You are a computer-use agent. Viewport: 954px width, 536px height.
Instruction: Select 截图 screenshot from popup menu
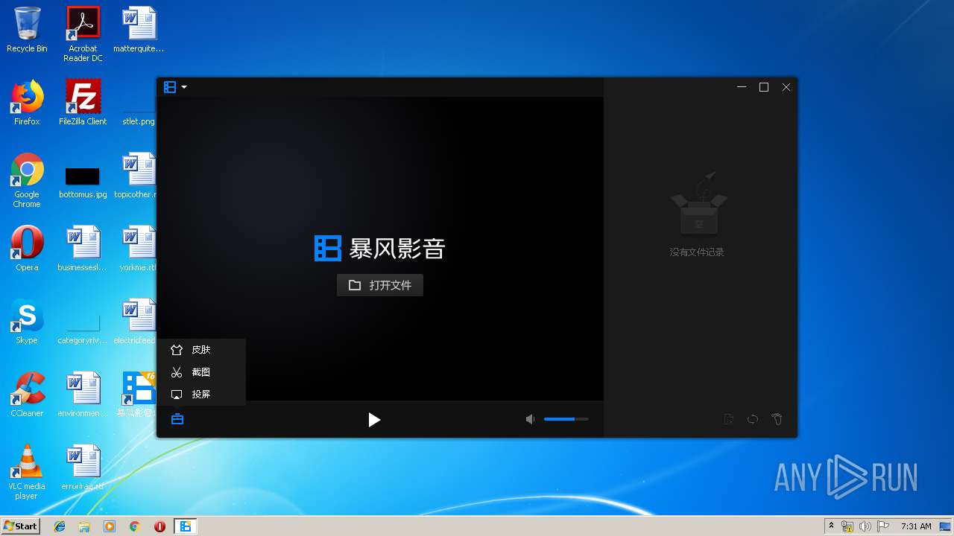pos(201,372)
